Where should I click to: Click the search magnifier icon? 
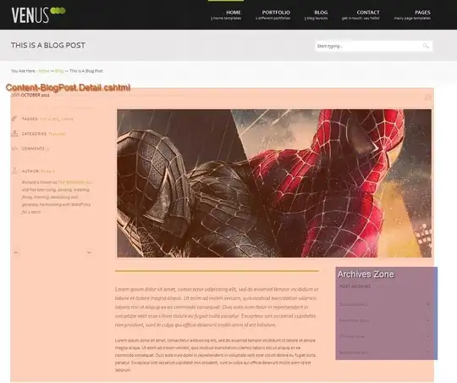426,46
